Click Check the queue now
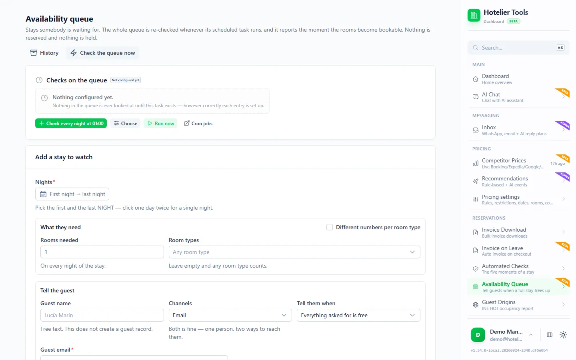 (x=102, y=53)
